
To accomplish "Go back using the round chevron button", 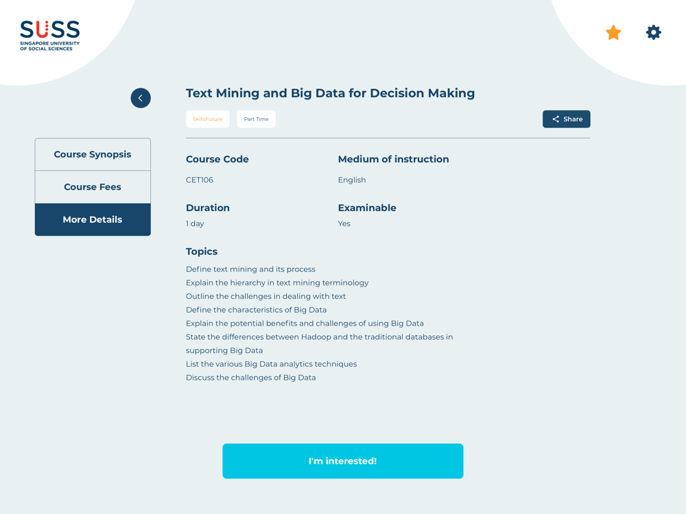I will point(141,98).
